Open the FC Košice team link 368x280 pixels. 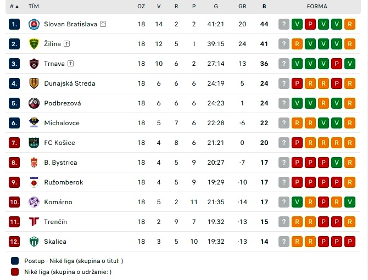(x=59, y=143)
